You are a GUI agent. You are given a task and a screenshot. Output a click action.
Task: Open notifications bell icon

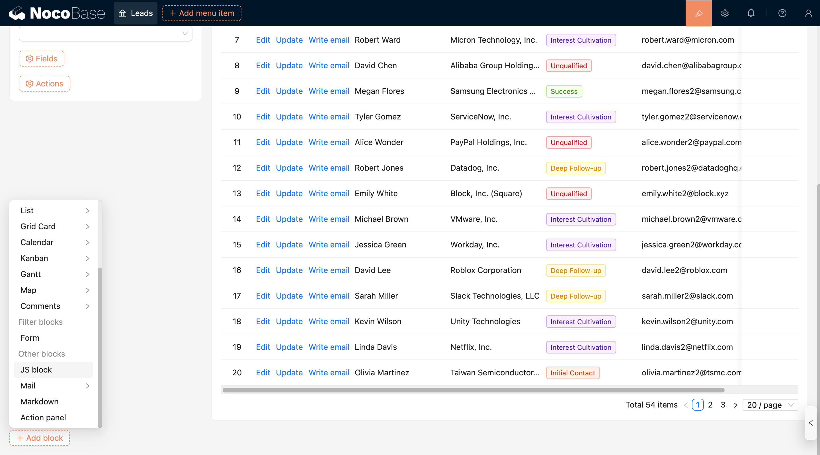click(x=751, y=13)
